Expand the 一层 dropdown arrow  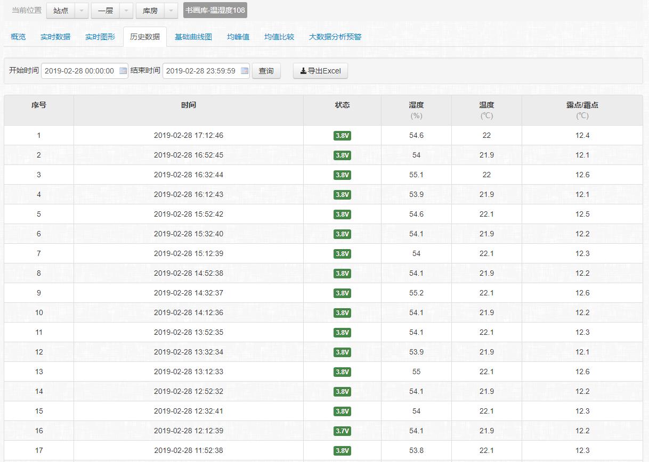tap(126, 11)
